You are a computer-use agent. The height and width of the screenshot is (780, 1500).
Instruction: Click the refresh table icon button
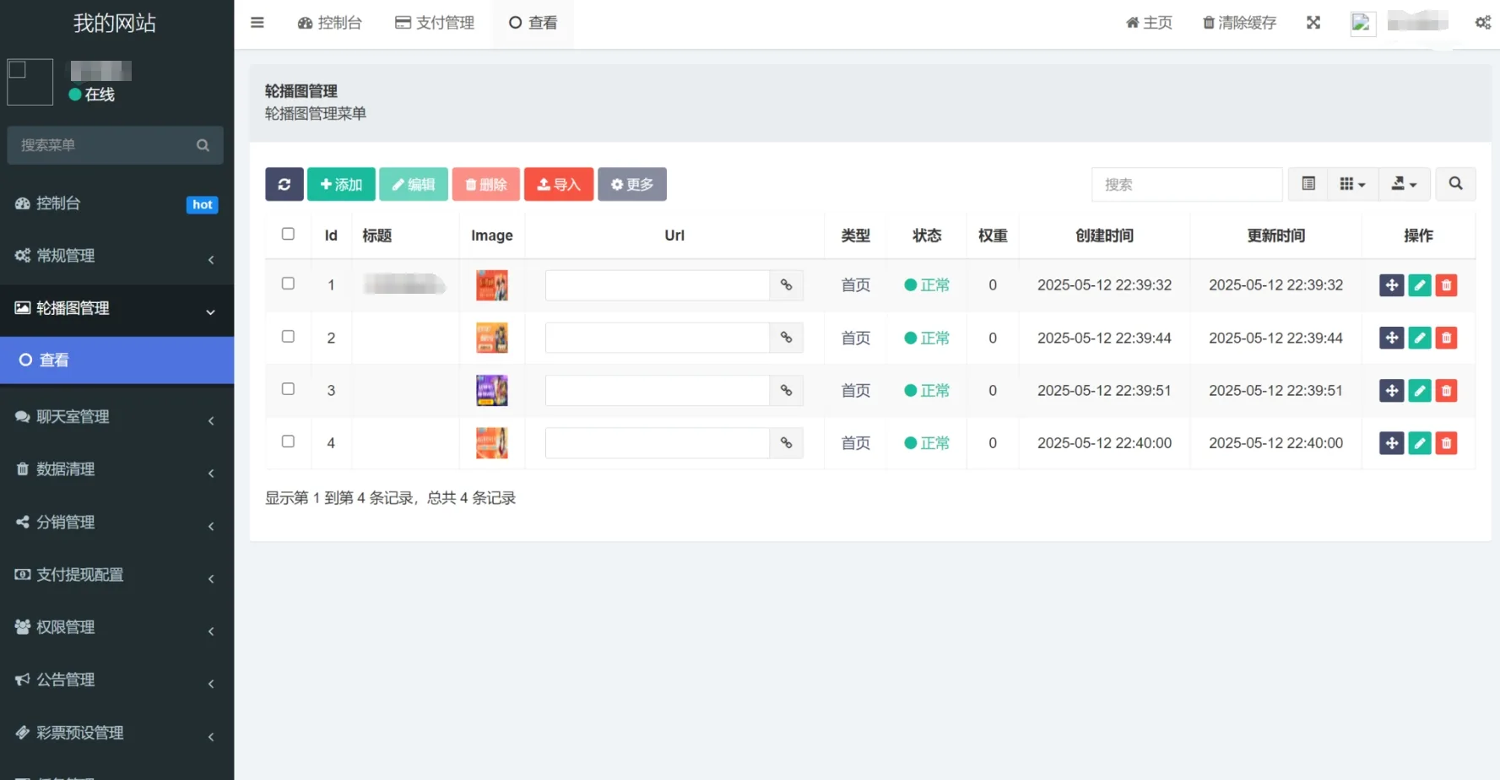point(284,184)
